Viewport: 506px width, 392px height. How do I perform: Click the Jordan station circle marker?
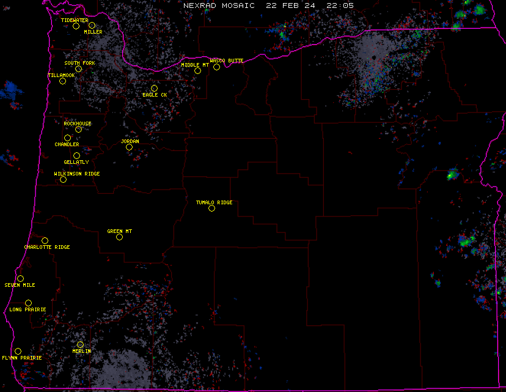click(x=129, y=147)
